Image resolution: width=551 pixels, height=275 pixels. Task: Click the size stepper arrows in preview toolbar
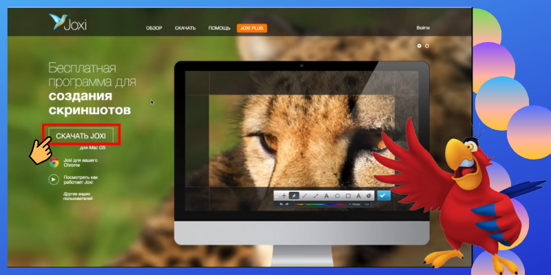click(x=371, y=204)
